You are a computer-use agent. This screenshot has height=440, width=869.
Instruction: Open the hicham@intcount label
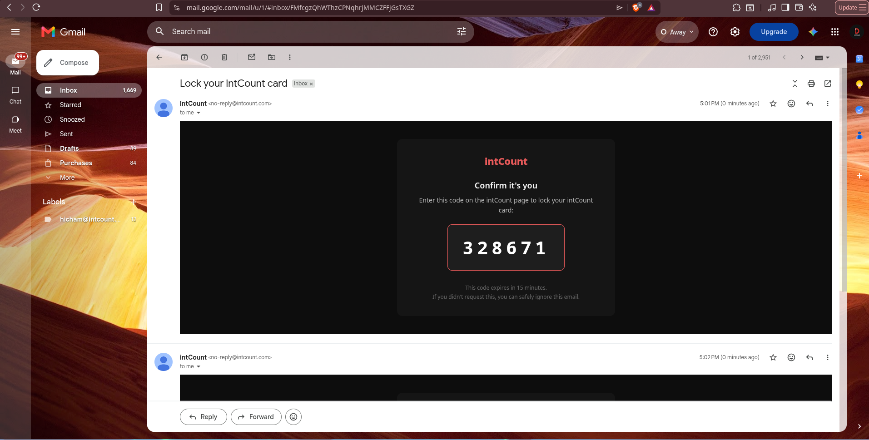[89, 219]
